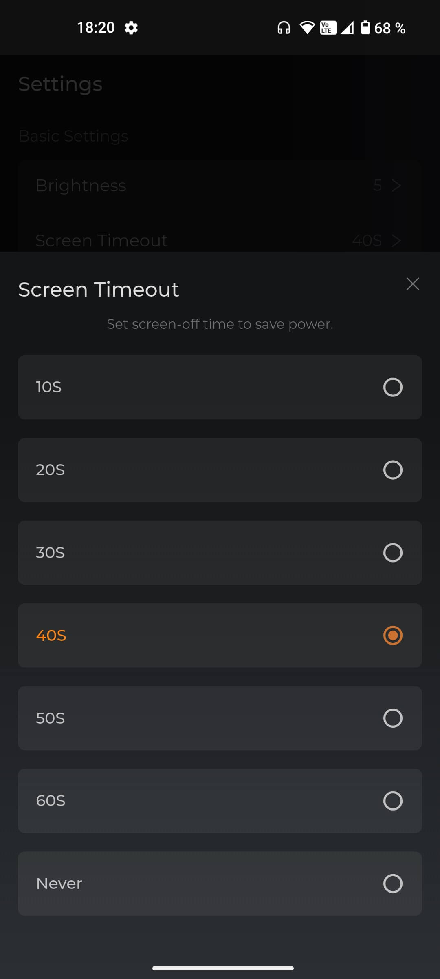
Task: Open the dimmed Screen Timeout chevron
Action: click(x=396, y=241)
